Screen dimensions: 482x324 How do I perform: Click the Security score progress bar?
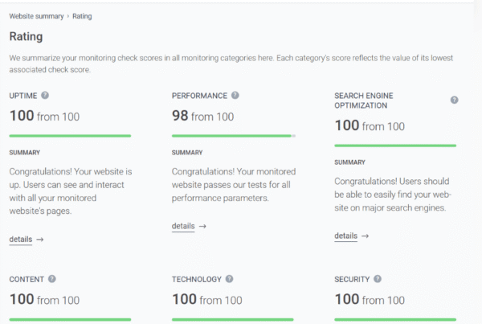coord(395,319)
